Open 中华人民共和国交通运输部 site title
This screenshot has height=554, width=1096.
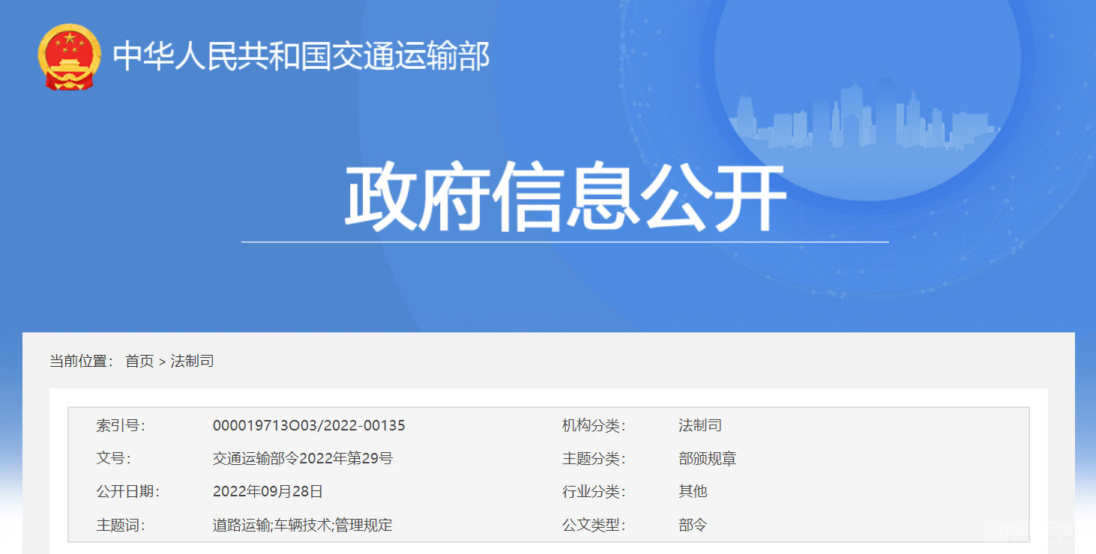click(301, 56)
